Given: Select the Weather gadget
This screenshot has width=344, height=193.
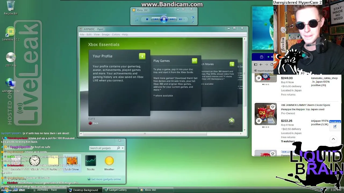Looking at the screenshot, I should click(109, 163).
